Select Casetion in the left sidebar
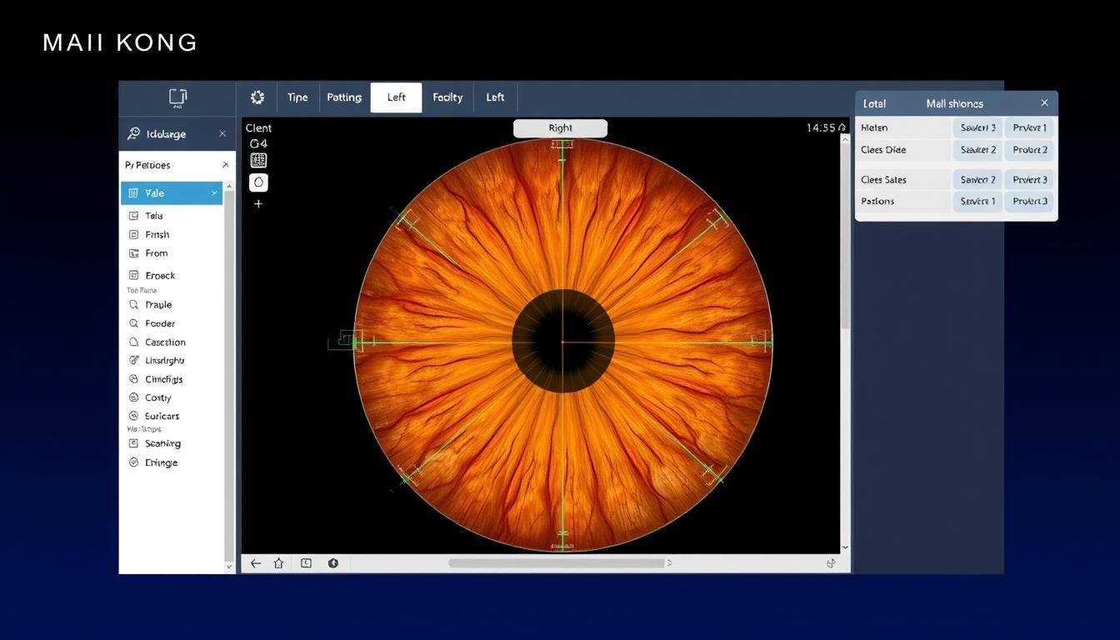Image resolution: width=1120 pixels, height=640 pixels. [x=164, y=341]
